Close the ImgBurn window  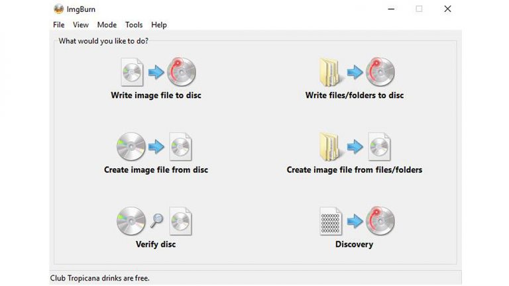pos(447,9)
